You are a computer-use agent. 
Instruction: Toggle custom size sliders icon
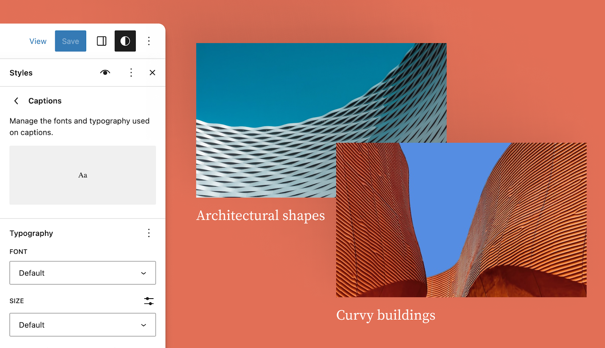(x=149, y=301)
